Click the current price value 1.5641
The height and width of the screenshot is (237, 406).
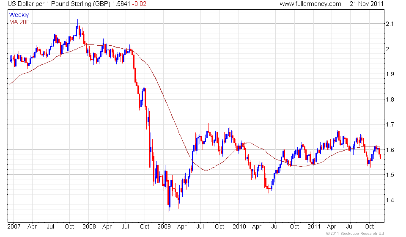(x=121, y=4)
